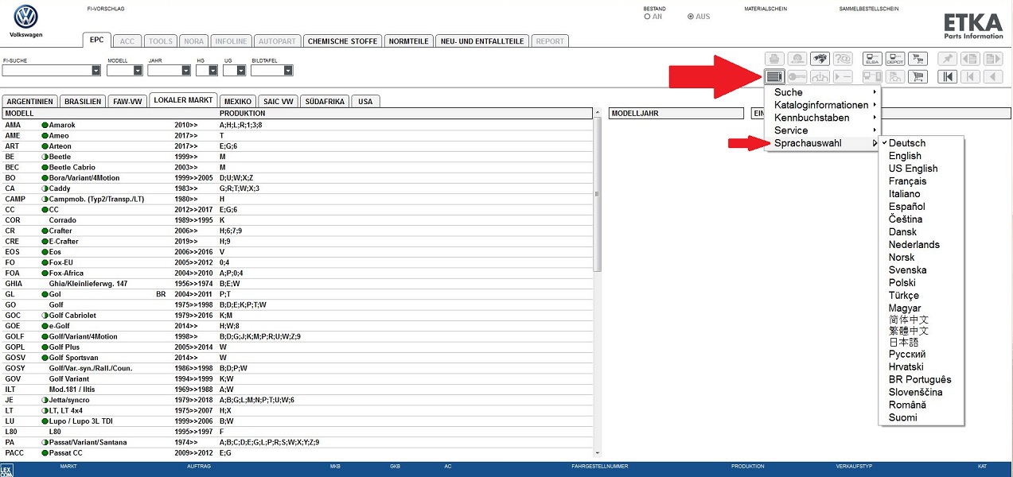Open the FAW-VW market tab
The height and width of the screenshot is (477, 1013).
(127, 102)
